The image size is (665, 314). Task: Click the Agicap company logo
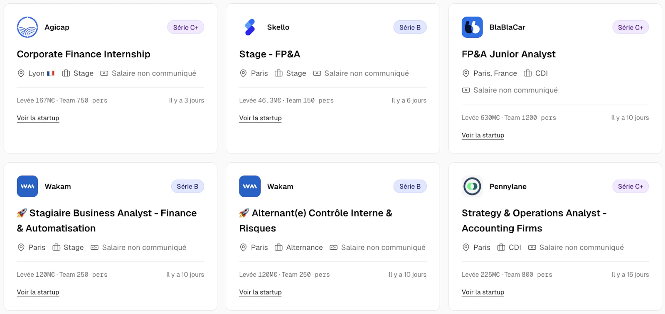tap(27, 27)
